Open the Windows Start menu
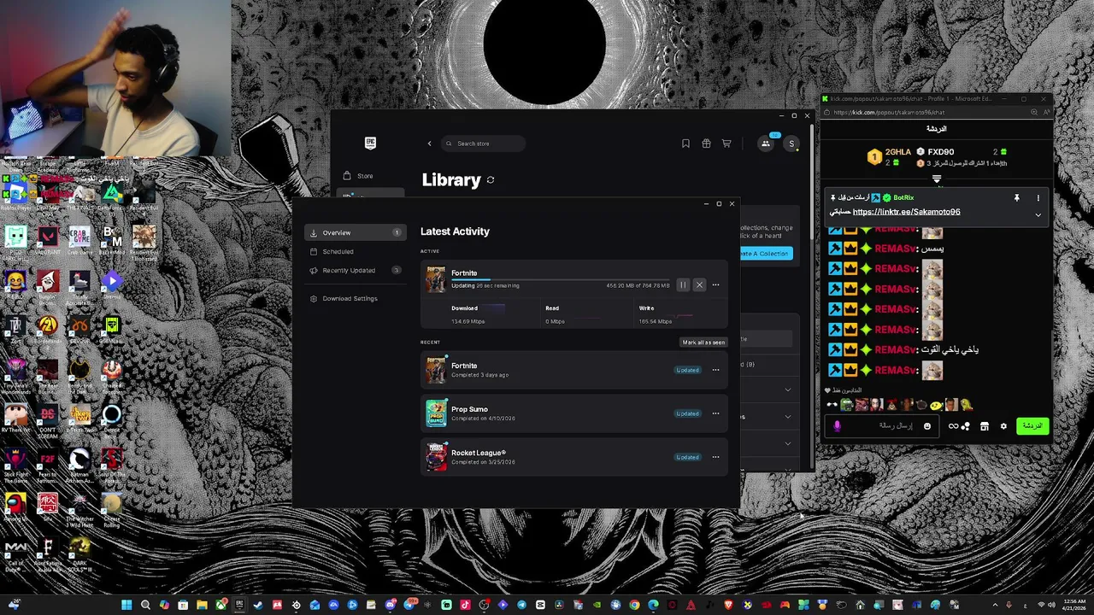 click(x=126, y=606)
